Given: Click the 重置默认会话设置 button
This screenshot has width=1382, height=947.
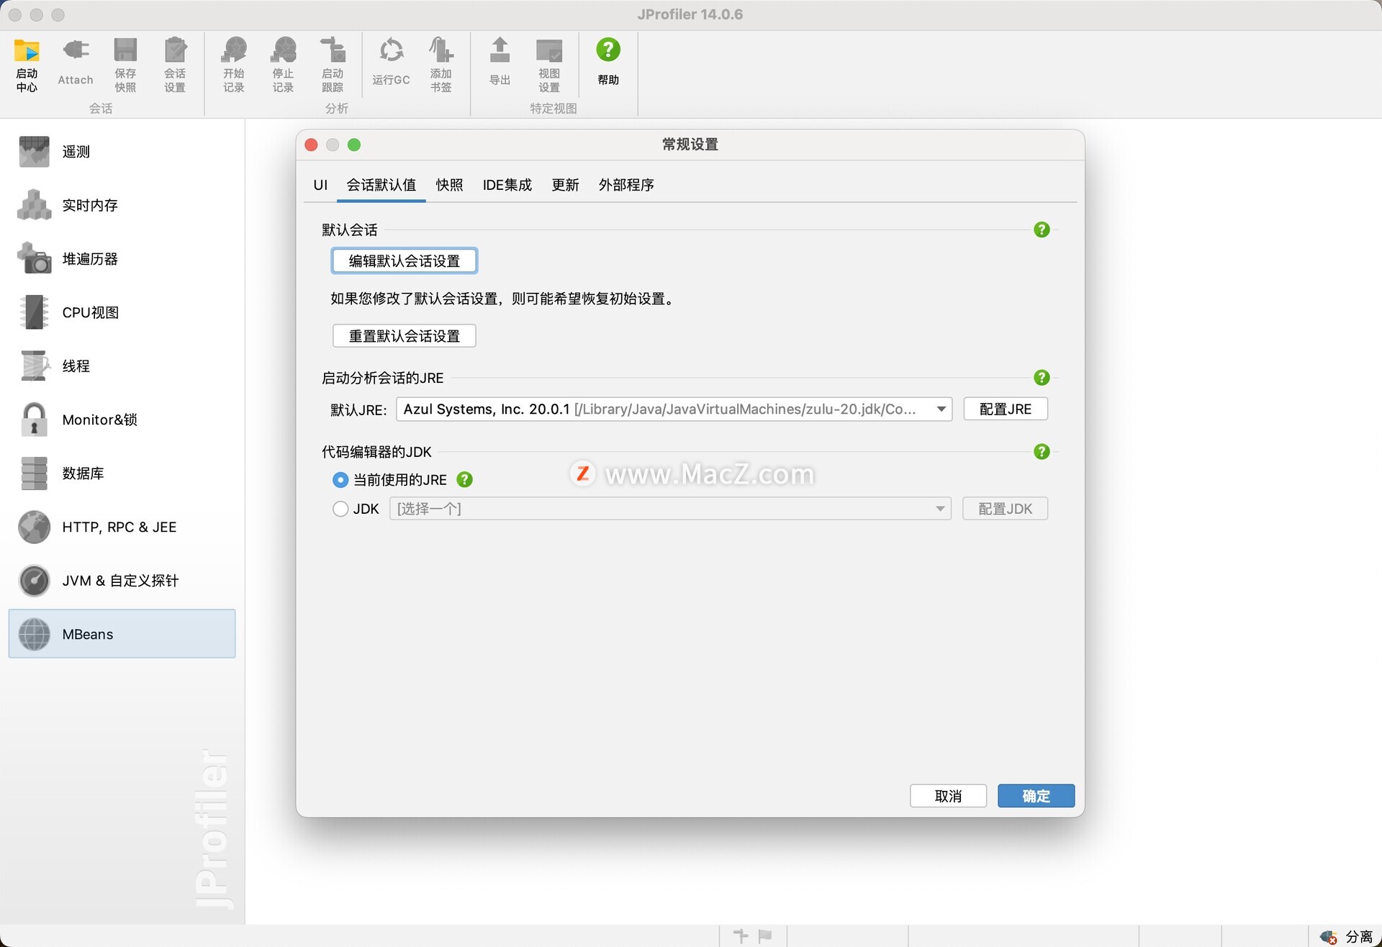Looking at the screenshot, I should click(x=405, y=336).
